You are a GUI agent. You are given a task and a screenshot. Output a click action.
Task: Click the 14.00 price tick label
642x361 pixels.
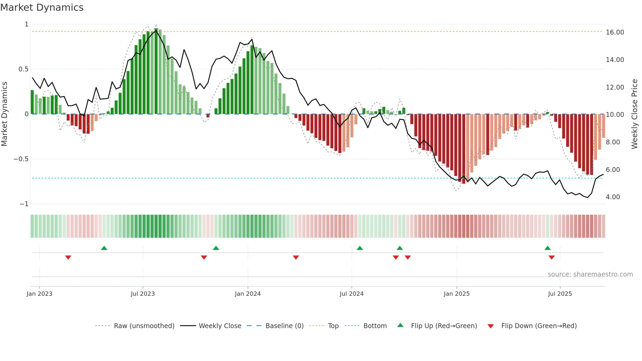tap(615, 60)
